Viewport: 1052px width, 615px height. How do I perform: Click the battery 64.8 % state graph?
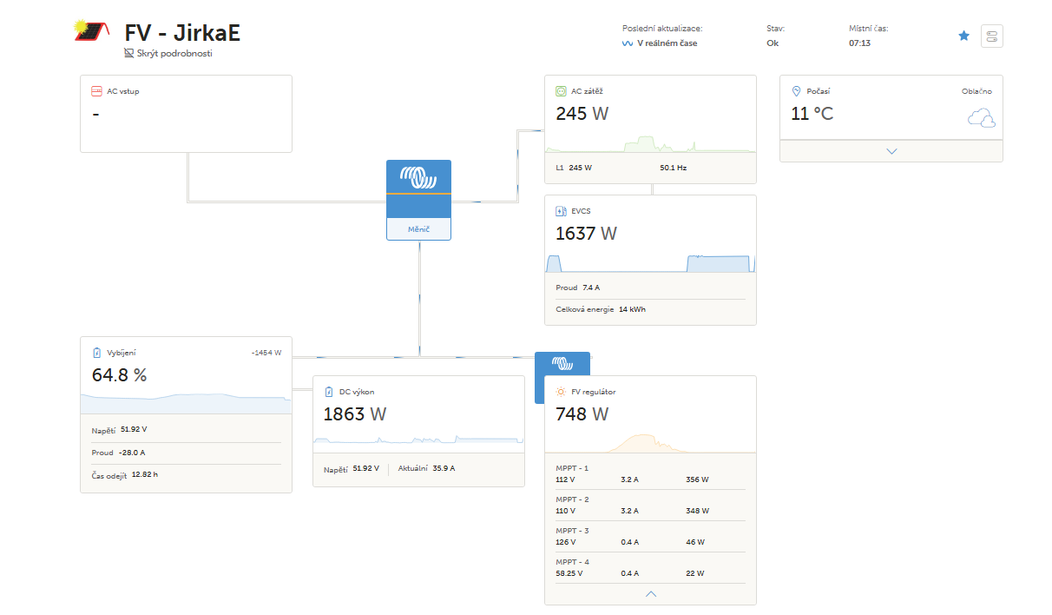click(186, 403)
